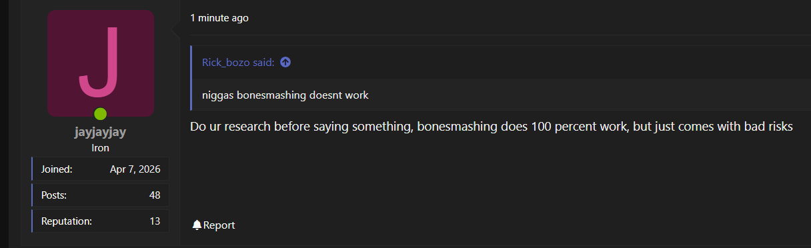
Task: Click the bell icon next to Report
Action: (197, 225)
